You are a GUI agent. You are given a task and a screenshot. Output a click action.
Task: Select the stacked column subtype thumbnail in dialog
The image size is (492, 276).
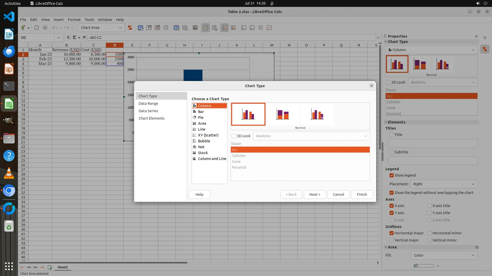[x=283, y=114]
